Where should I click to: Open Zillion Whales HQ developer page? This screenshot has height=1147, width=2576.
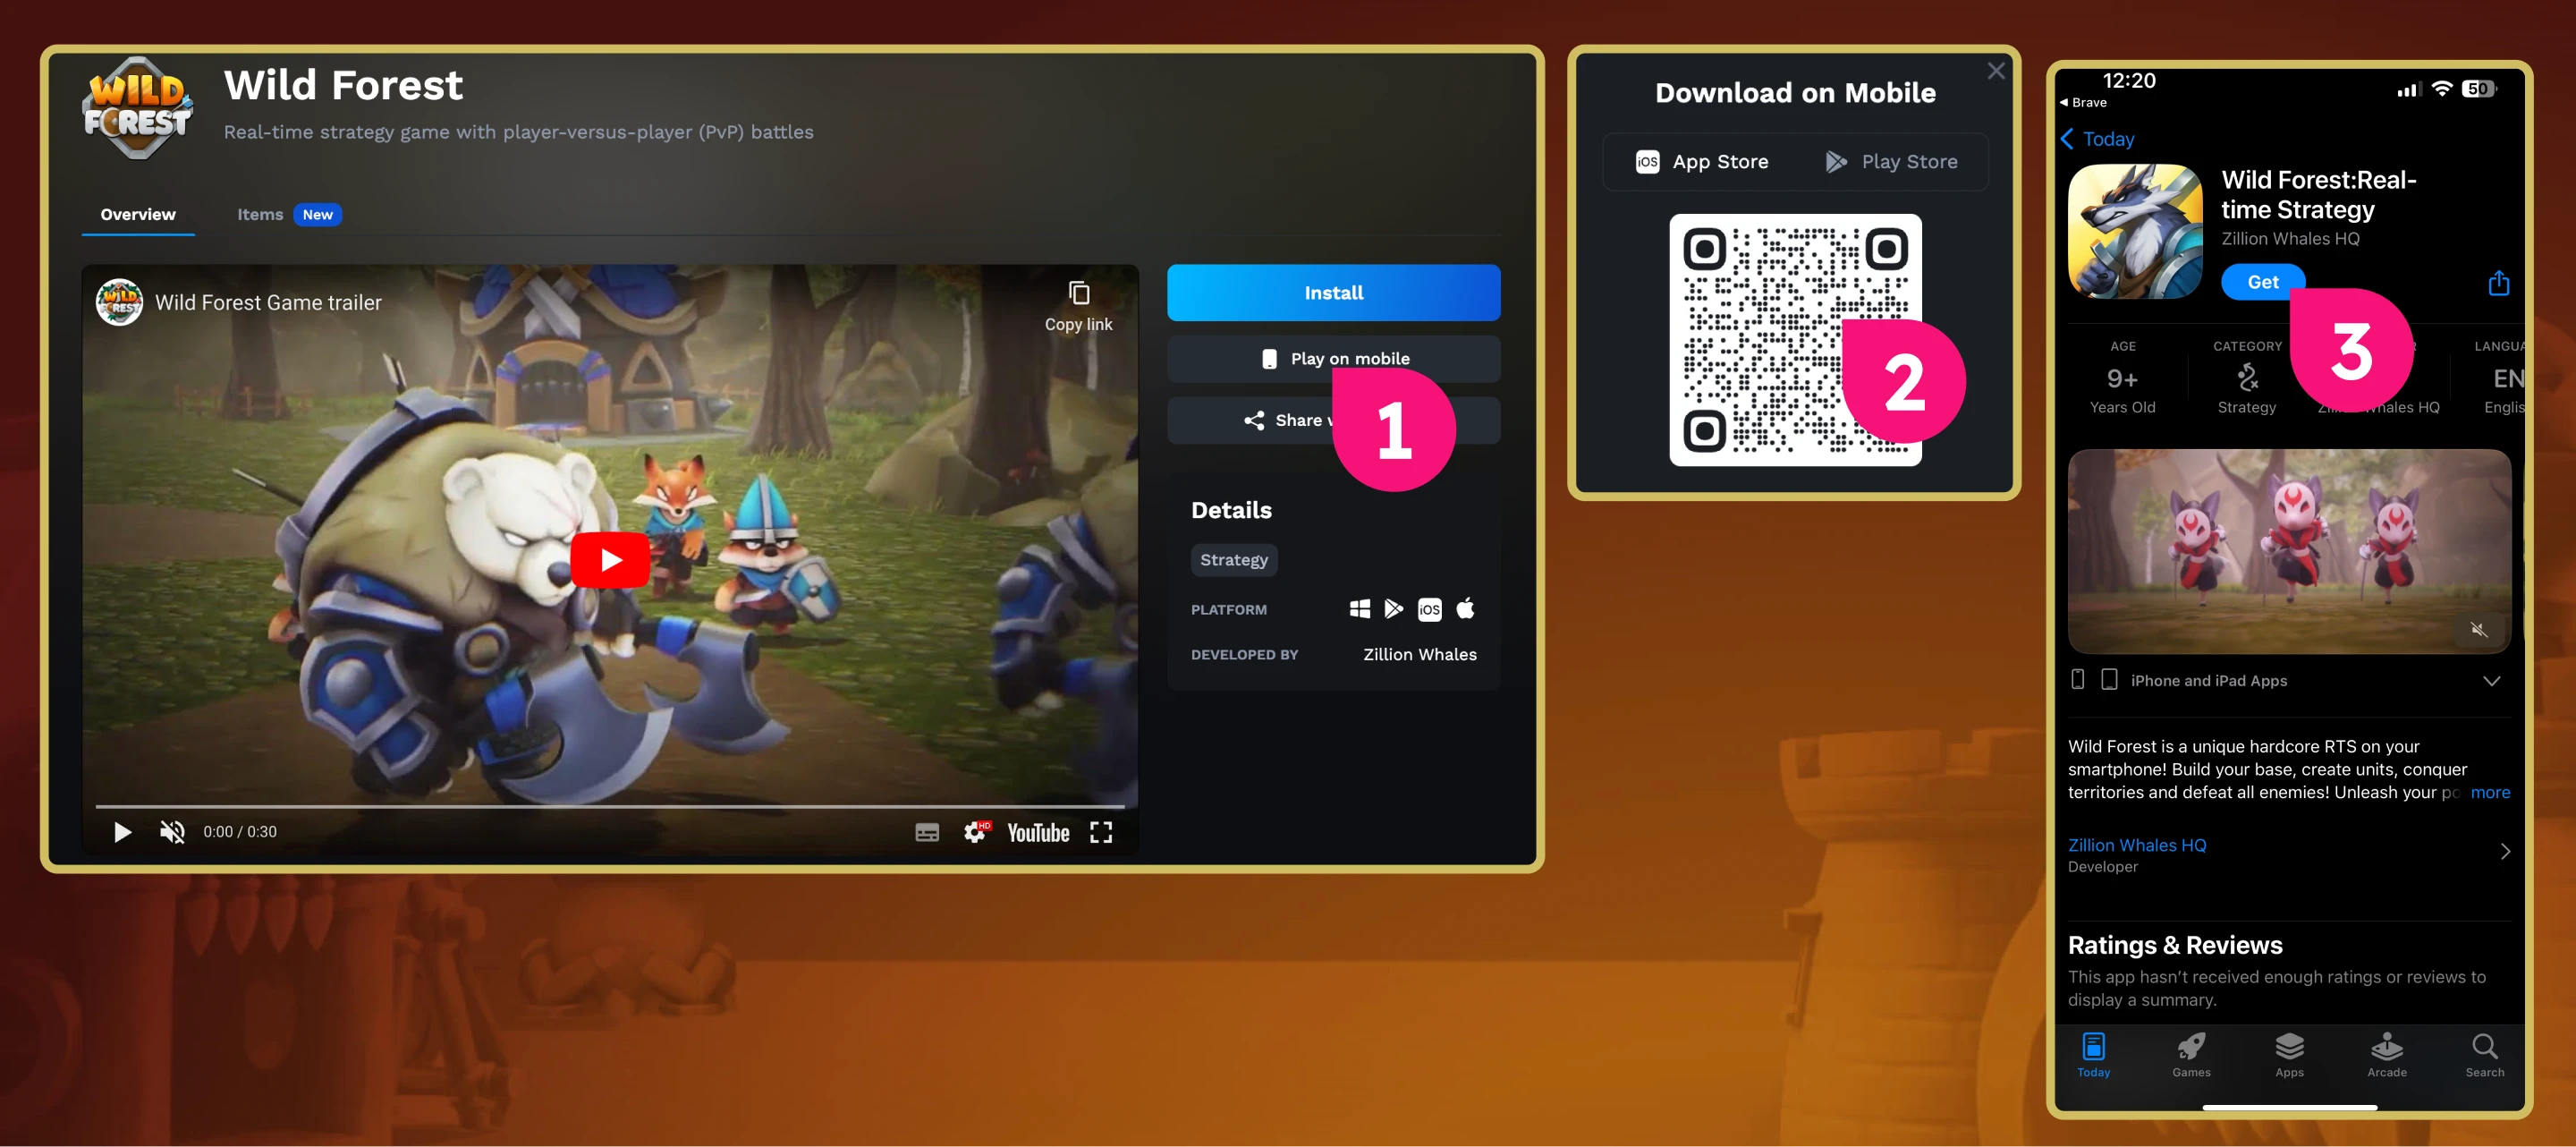(2136, 845)
